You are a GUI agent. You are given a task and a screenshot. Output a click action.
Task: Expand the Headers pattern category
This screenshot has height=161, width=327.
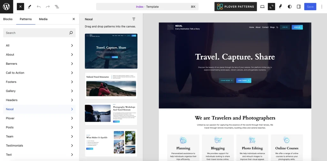coord(40,100)
